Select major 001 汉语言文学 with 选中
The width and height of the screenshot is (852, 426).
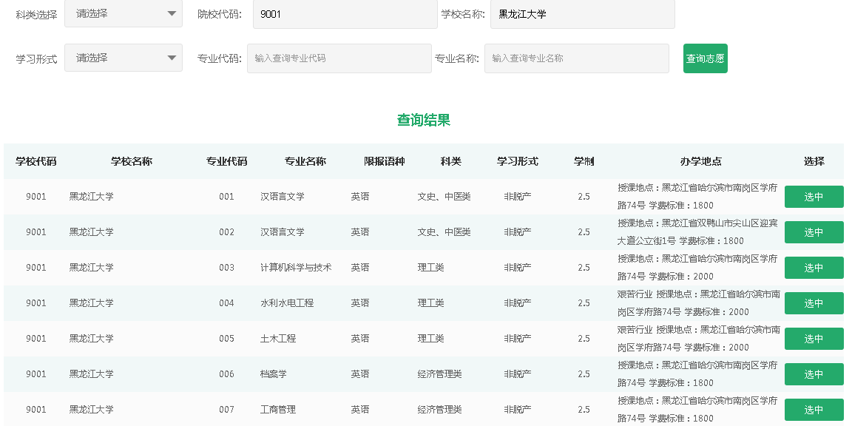(x=814, y=197)
